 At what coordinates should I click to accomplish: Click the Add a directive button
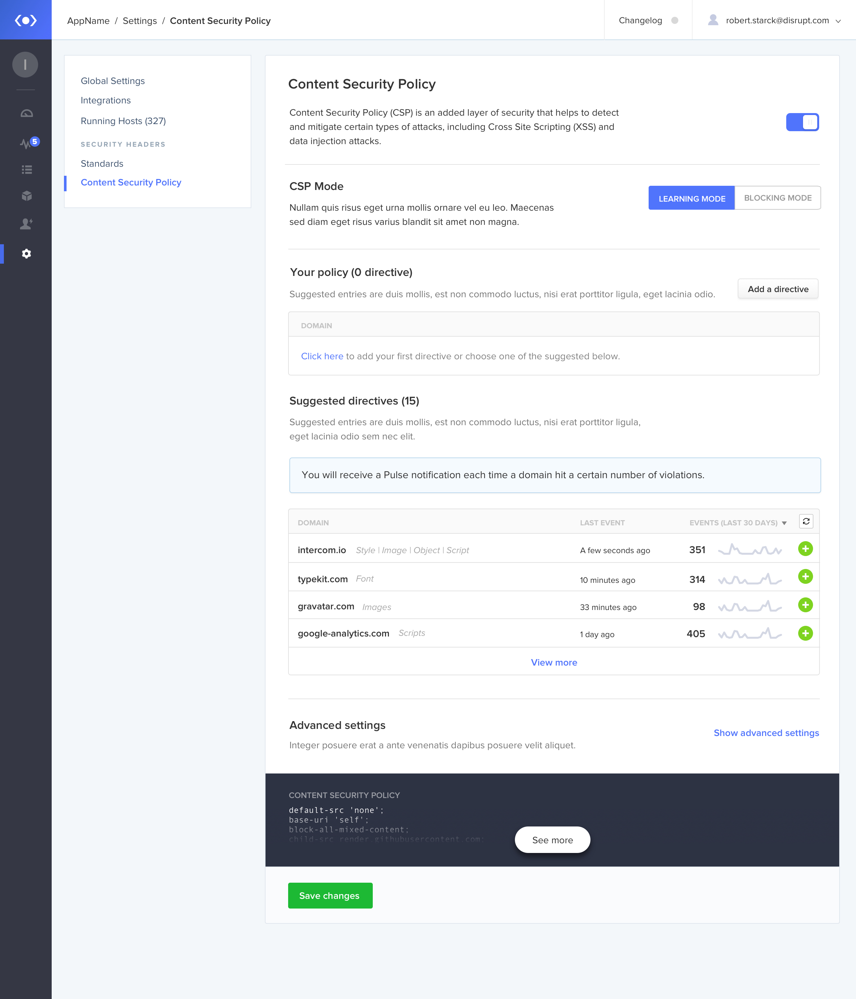tap(778, 289)
